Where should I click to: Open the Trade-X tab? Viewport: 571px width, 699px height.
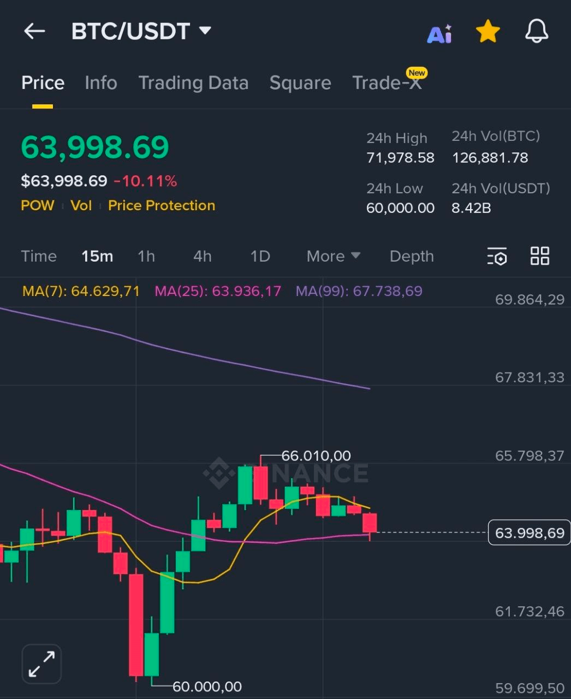coord(387,83)
